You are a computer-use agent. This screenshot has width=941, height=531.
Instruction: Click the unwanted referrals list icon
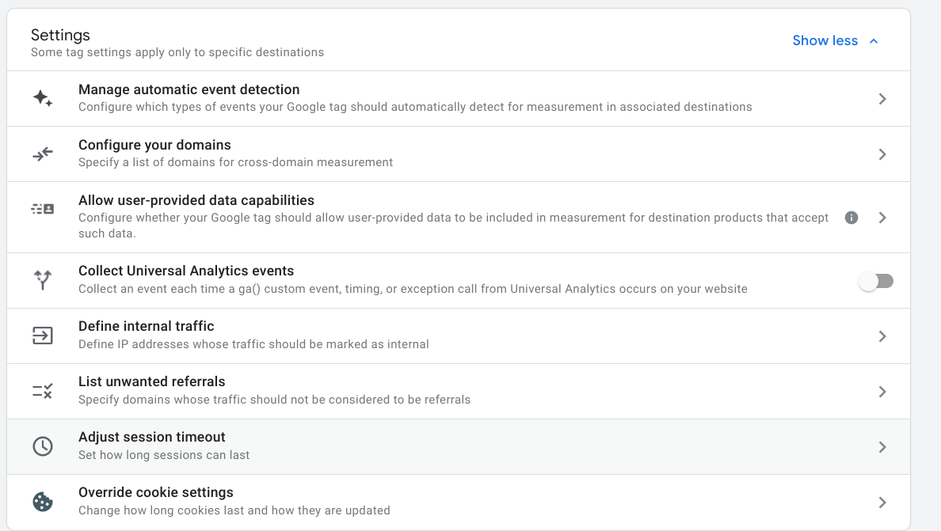(x=43, y=390)
